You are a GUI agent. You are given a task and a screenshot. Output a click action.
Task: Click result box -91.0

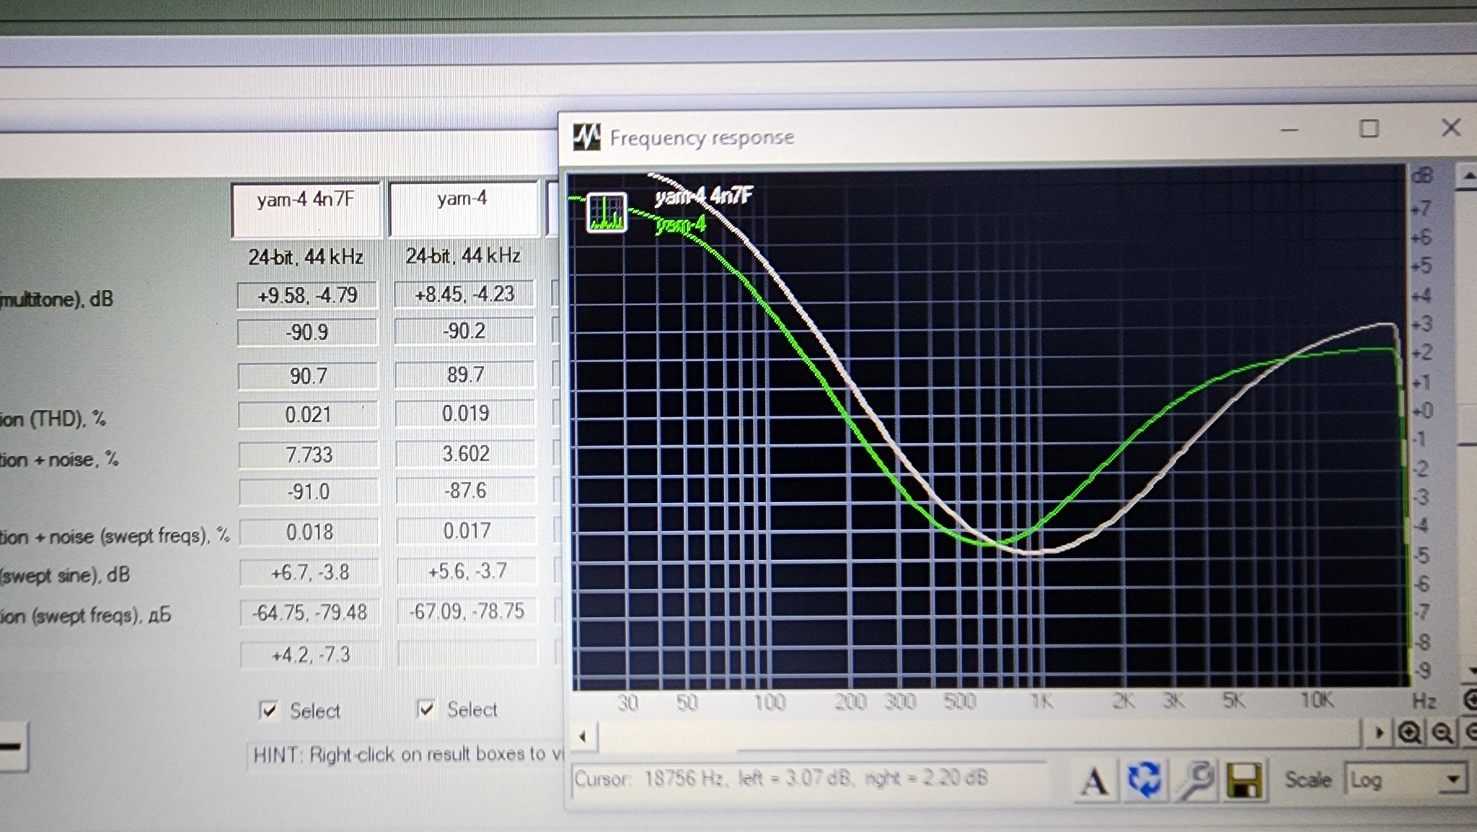309,492
